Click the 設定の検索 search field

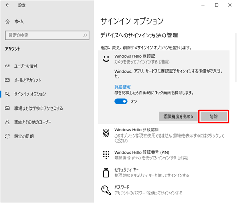click(47, 35)
